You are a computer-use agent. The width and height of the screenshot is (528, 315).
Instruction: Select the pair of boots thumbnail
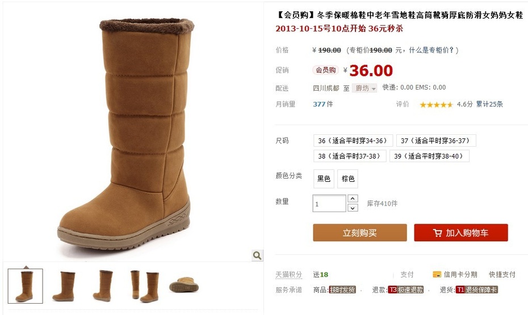(x=144, y=286)
